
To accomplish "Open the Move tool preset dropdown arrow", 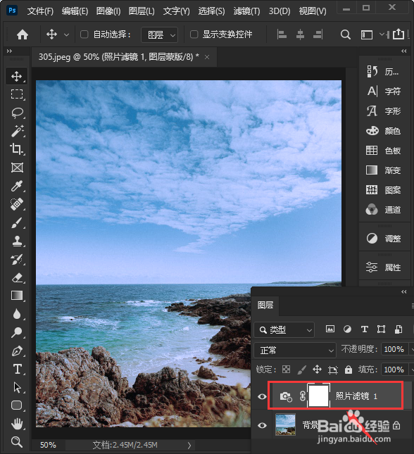I will (67, 34).
